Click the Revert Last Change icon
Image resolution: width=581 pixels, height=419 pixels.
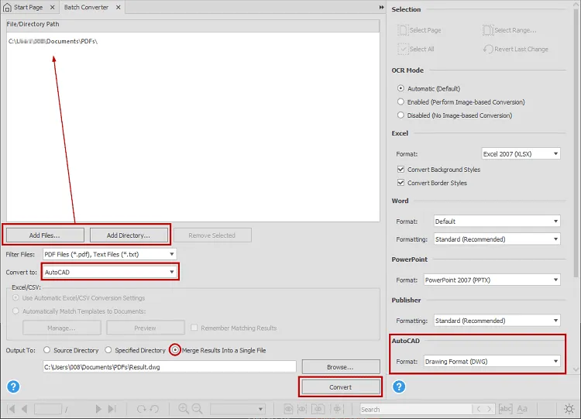tap(487, 49)
